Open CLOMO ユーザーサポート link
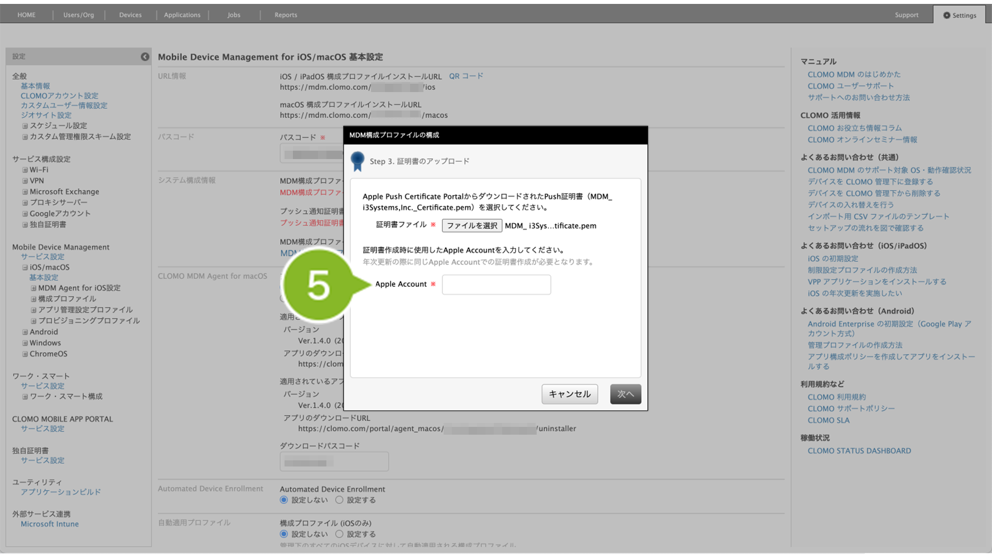 [x=851, y=86]
